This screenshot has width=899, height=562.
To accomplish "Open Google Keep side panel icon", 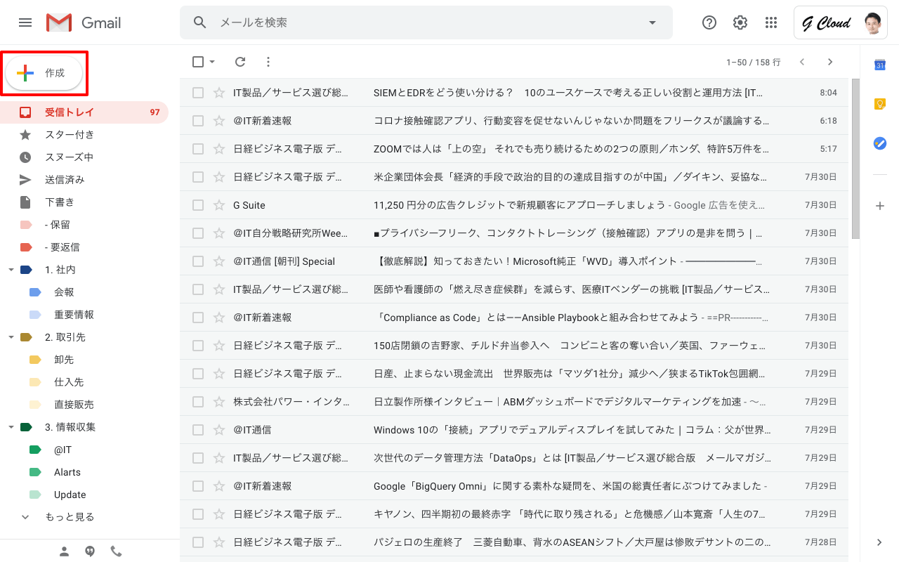I will coord(879,104).
